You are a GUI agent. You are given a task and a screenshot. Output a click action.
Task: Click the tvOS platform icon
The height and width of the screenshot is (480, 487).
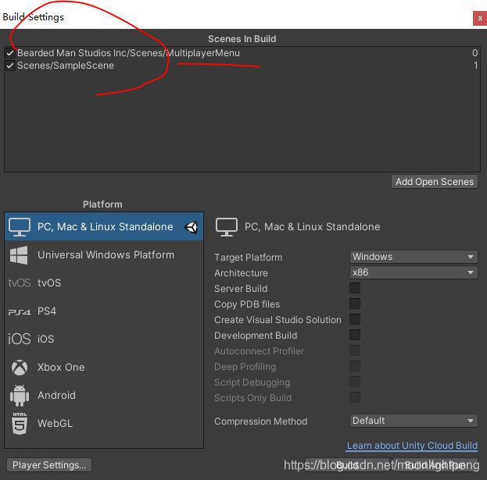pos(20,283)
